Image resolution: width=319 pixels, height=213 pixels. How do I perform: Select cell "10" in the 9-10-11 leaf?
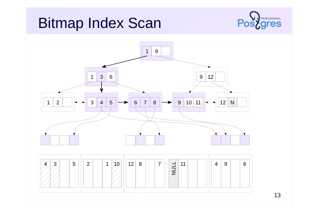coord(189,102)
